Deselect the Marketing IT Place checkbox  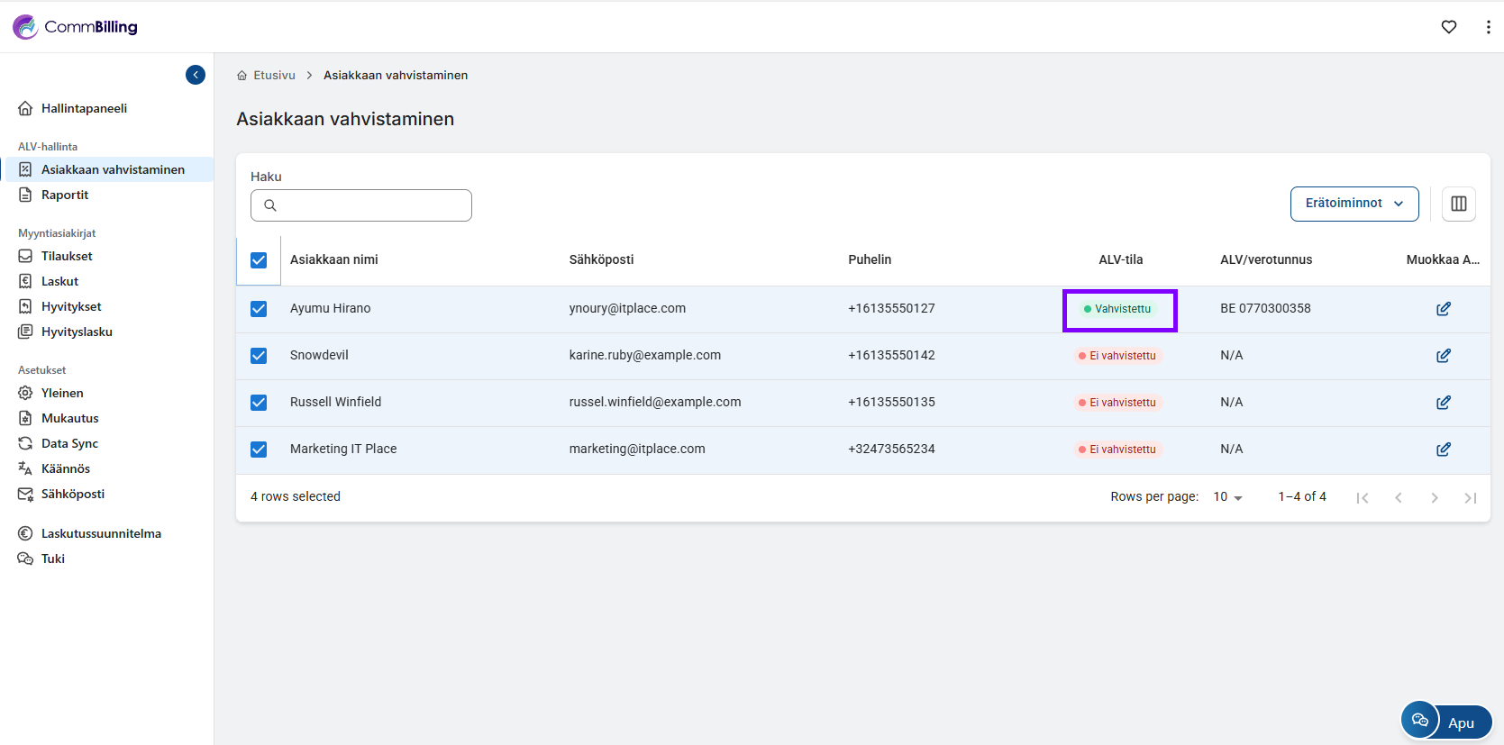click(259, 450)
